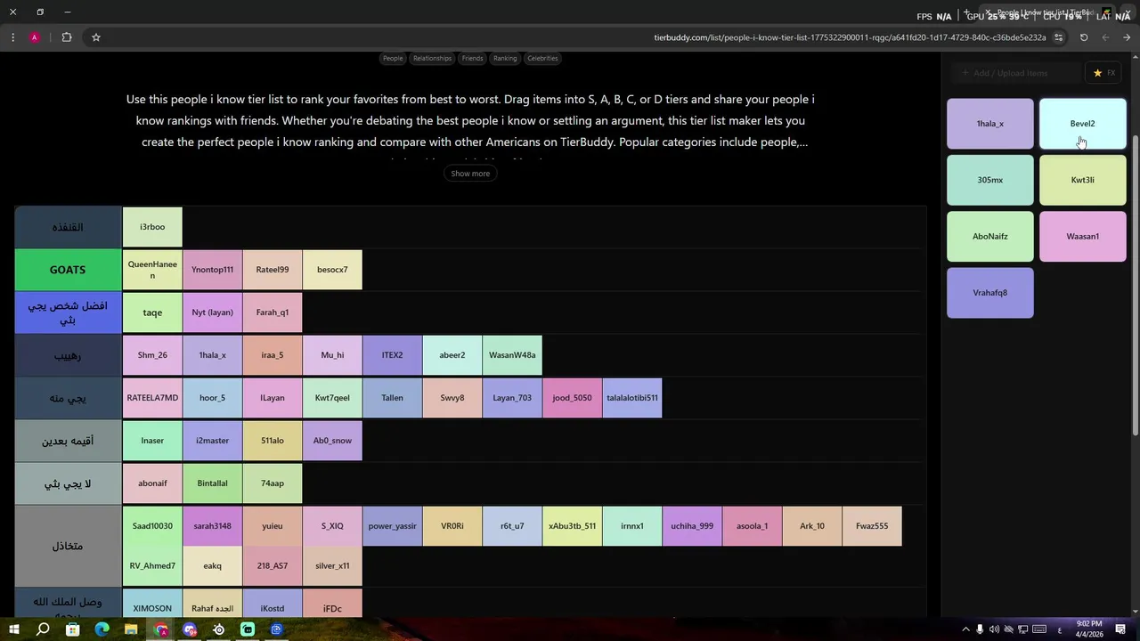Select the Friends tag
This screenshot has height=641, width=1140.
(x=472, y=58)
